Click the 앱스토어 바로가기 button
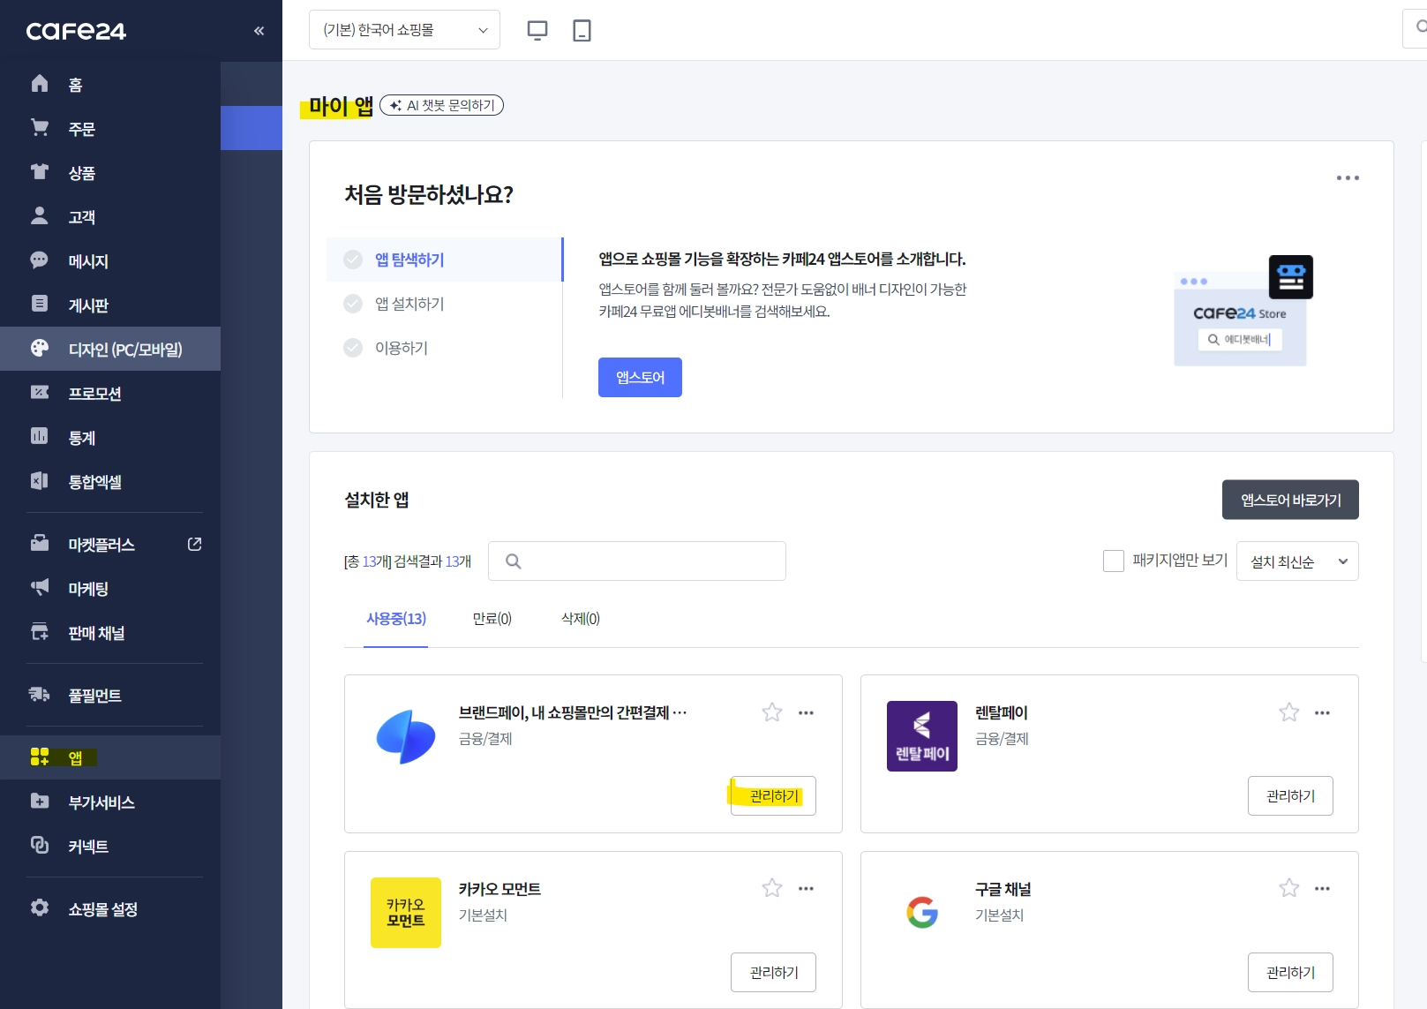 pos(1290,500)
